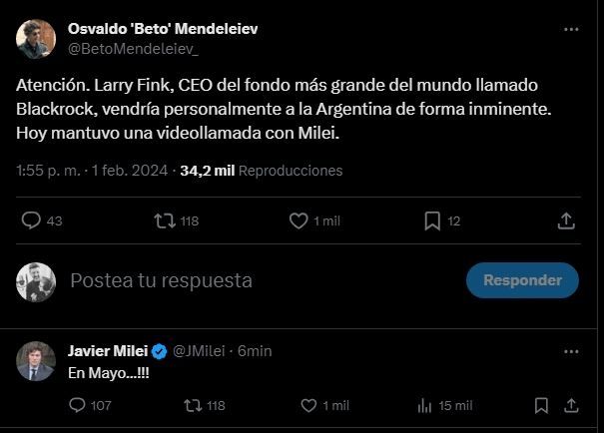604x433 pixels.
Task: Click the Responder button
Action: tap(522, 280)
